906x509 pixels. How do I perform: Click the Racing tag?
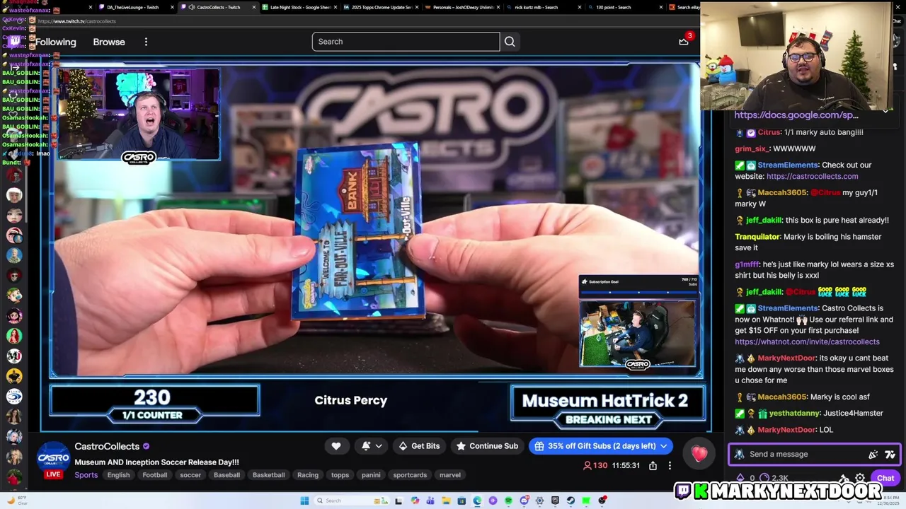[x=308, y=475]
